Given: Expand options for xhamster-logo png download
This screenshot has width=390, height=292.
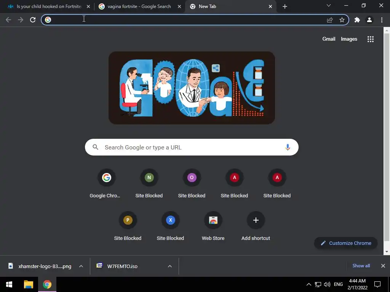Looking at the screenshot, I should [81, 266].
